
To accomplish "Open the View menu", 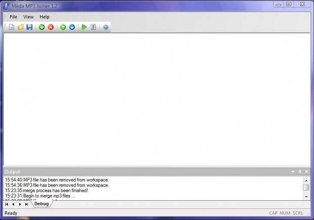I will pos(28,17).
